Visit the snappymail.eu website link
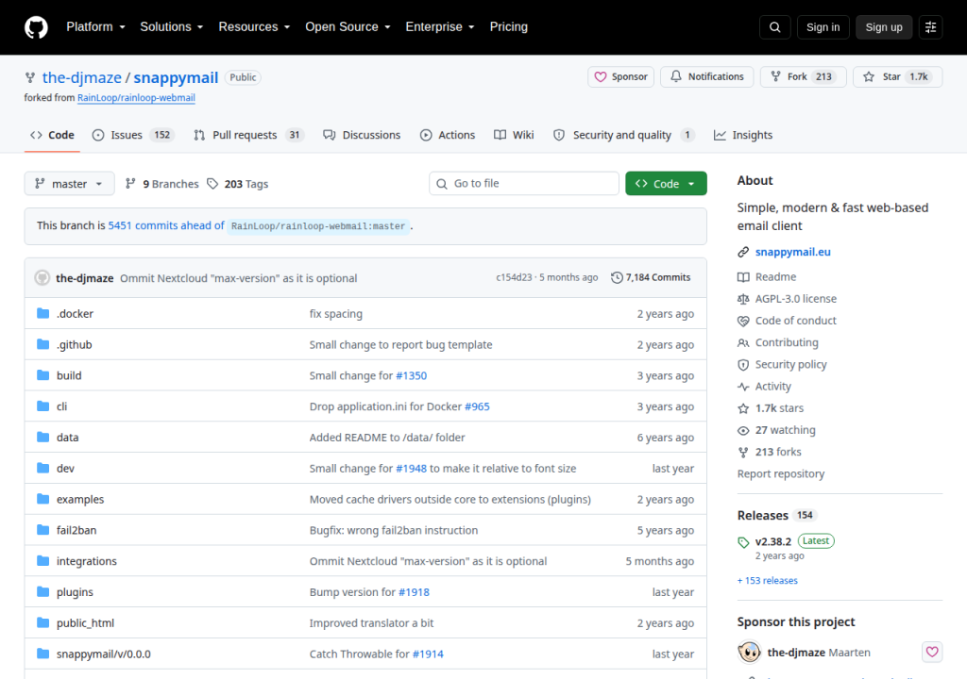 pyautogui.click(x=792, y=252)
